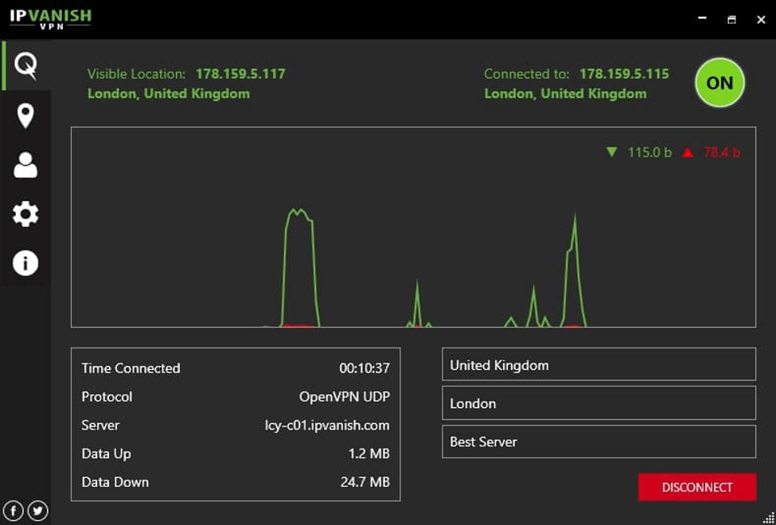Select the Quick Connect magnifier icon
Screen dimensions: 776x525
pyautogui.click(x=26, y=67)
